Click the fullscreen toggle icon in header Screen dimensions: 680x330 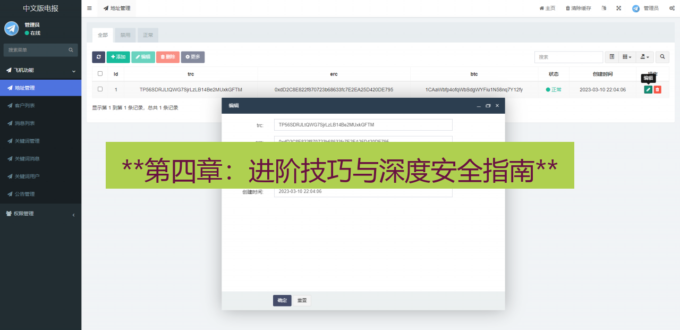(618, 8)
